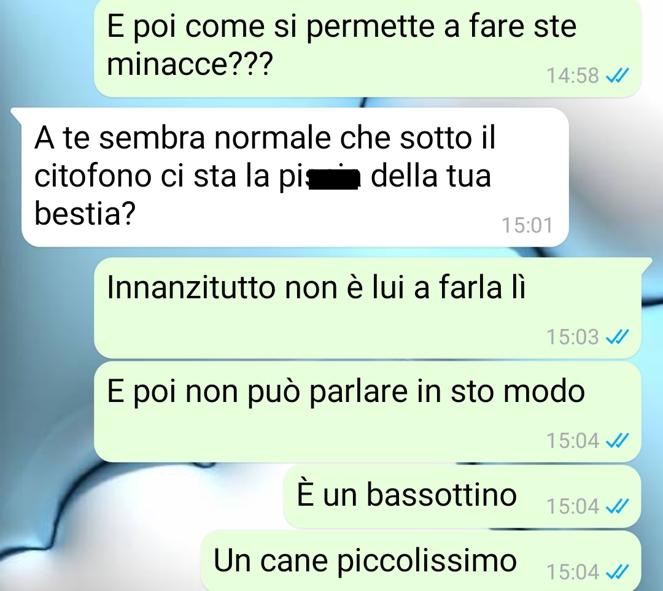Tap the read receipt ticks at 15:03
The image size is (663, 591).
[x=618, y=337]
